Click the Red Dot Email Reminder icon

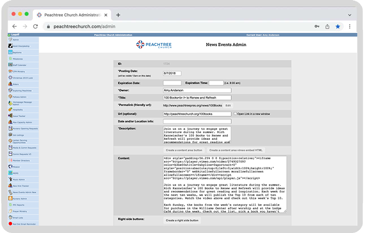(10, 224)
